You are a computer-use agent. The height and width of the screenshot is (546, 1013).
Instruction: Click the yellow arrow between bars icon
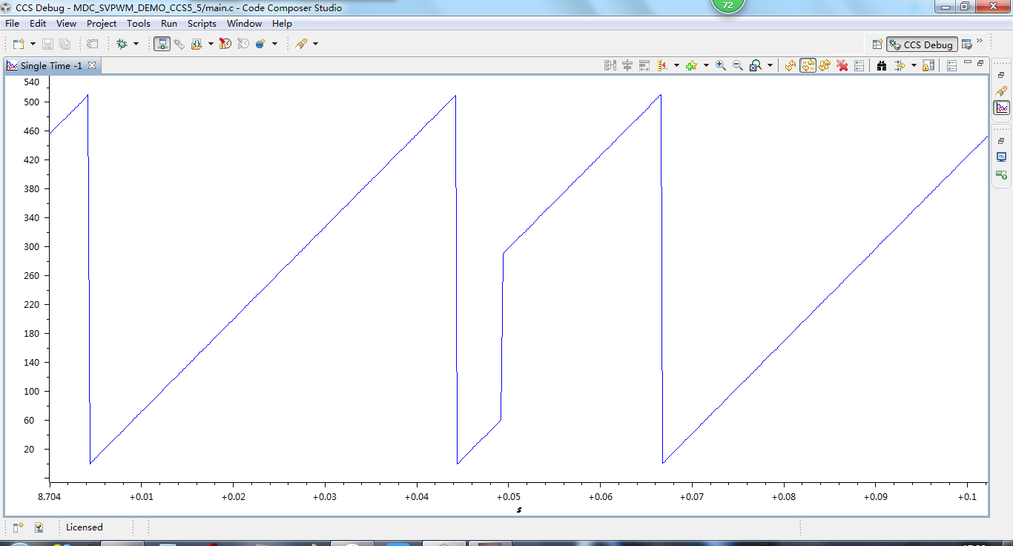tap(900, 65)
